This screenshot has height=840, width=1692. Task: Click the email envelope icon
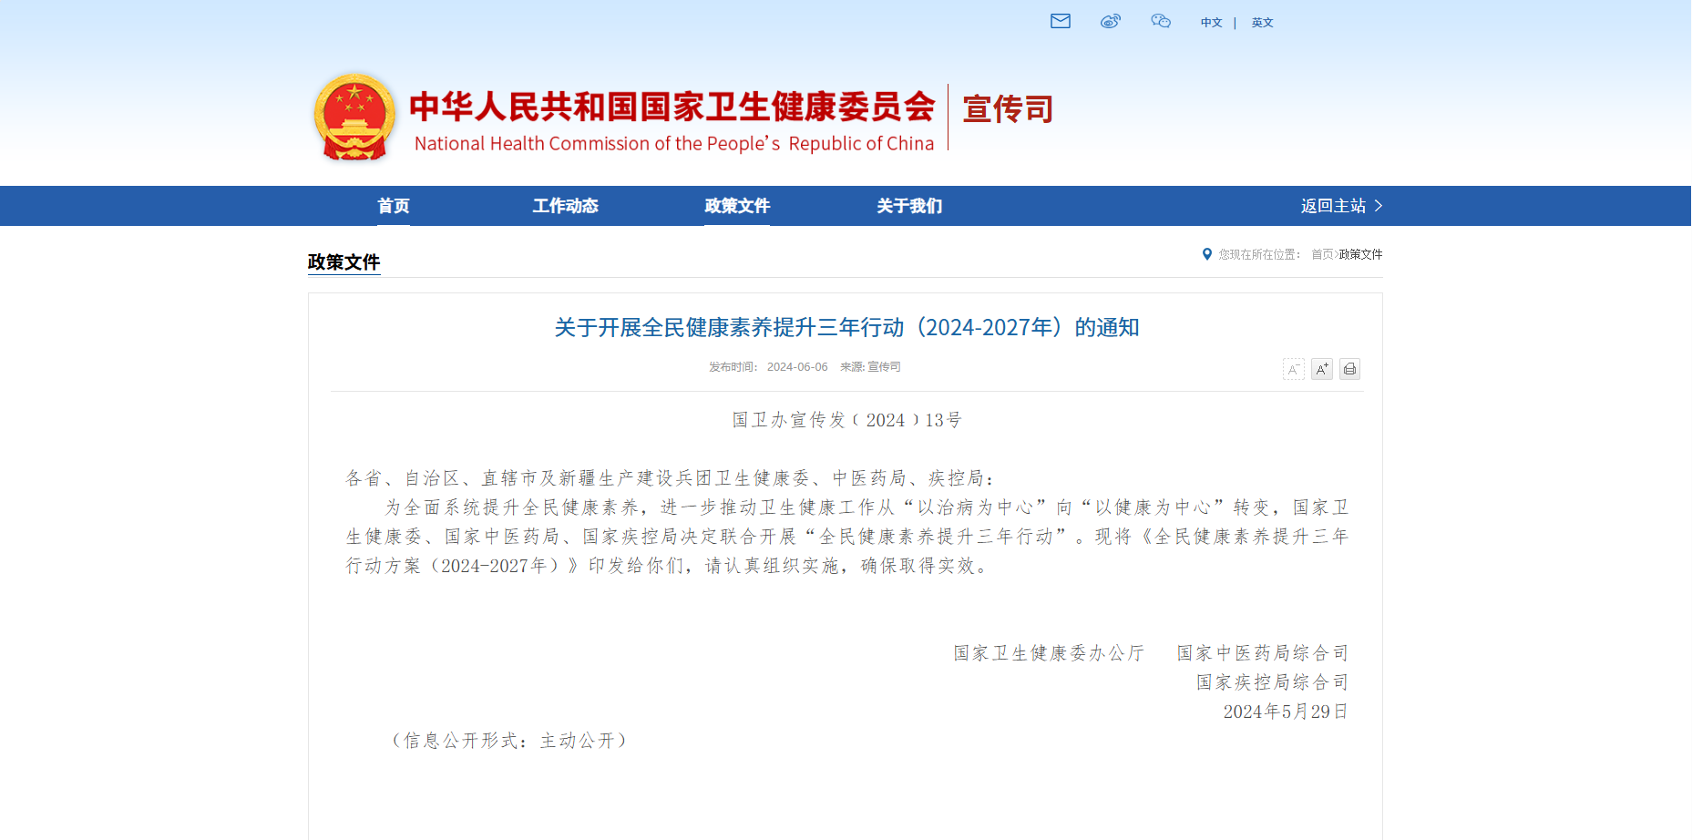point(1060,21)
